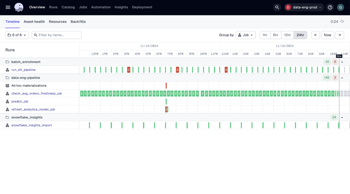Image resolution: width=350 pixels, height=194 pixels.
Task: Select the 12hr time window
Action: click(287, 35)
